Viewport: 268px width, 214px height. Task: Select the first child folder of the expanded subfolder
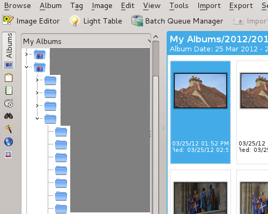pos(61,132)
